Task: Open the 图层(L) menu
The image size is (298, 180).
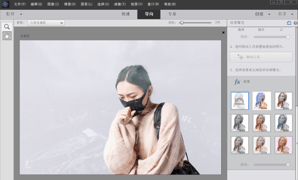Action: coord(87,4)
